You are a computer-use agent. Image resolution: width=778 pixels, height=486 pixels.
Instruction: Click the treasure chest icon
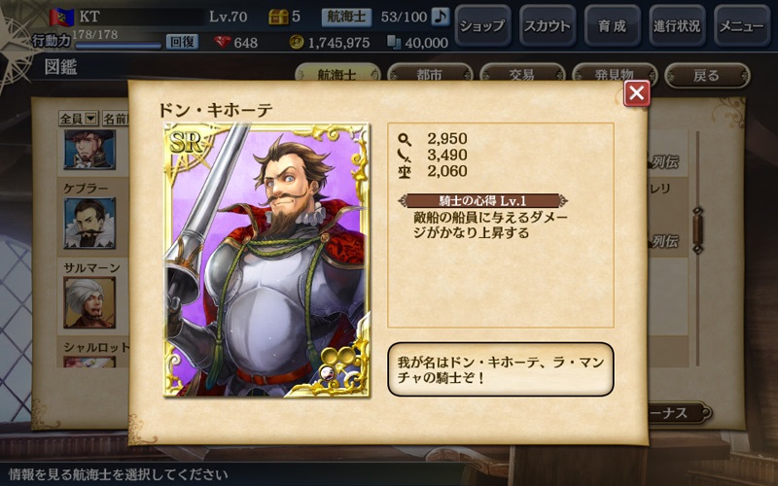click(278, 17)
